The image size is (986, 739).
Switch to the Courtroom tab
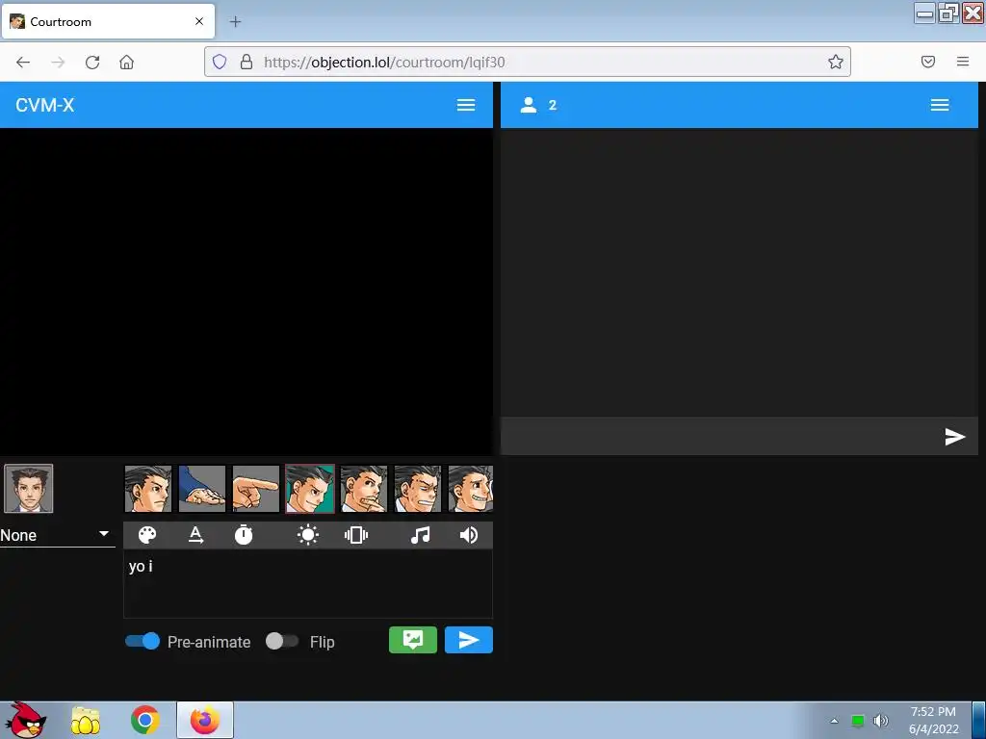[x=108, y=21]
